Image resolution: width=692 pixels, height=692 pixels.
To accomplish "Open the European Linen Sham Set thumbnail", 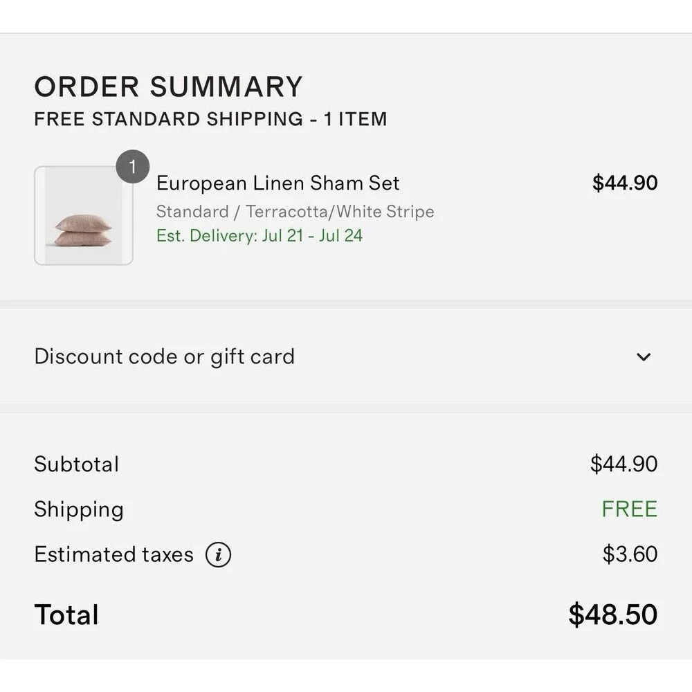I will pyautogui.click(x=84, y=215).
